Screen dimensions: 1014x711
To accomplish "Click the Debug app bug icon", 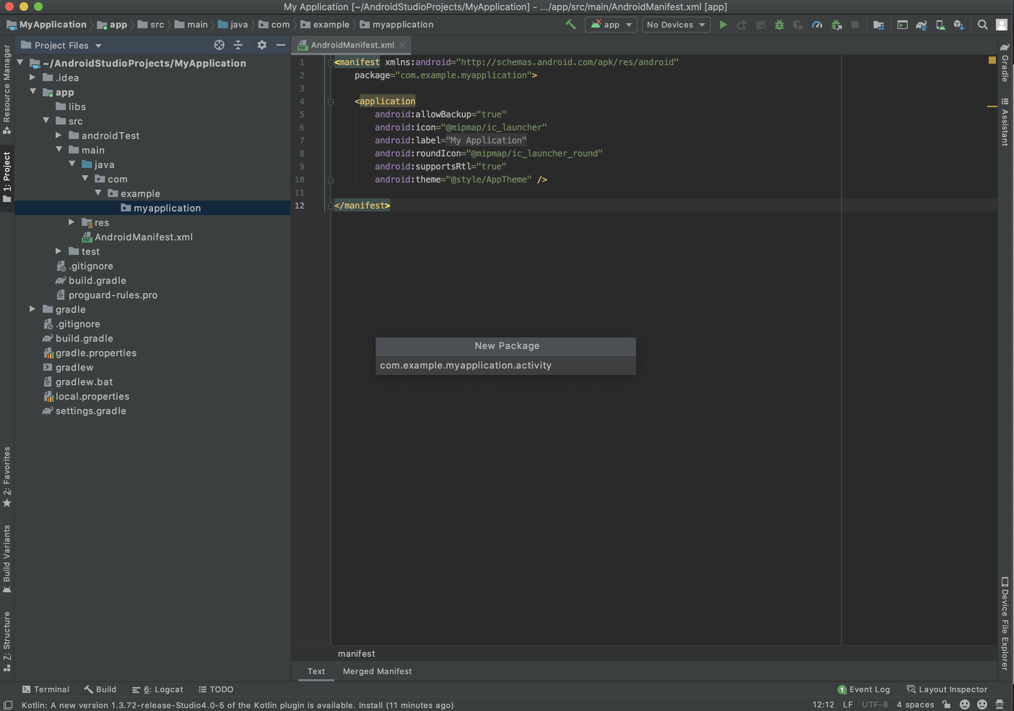I will pos(779,25).
